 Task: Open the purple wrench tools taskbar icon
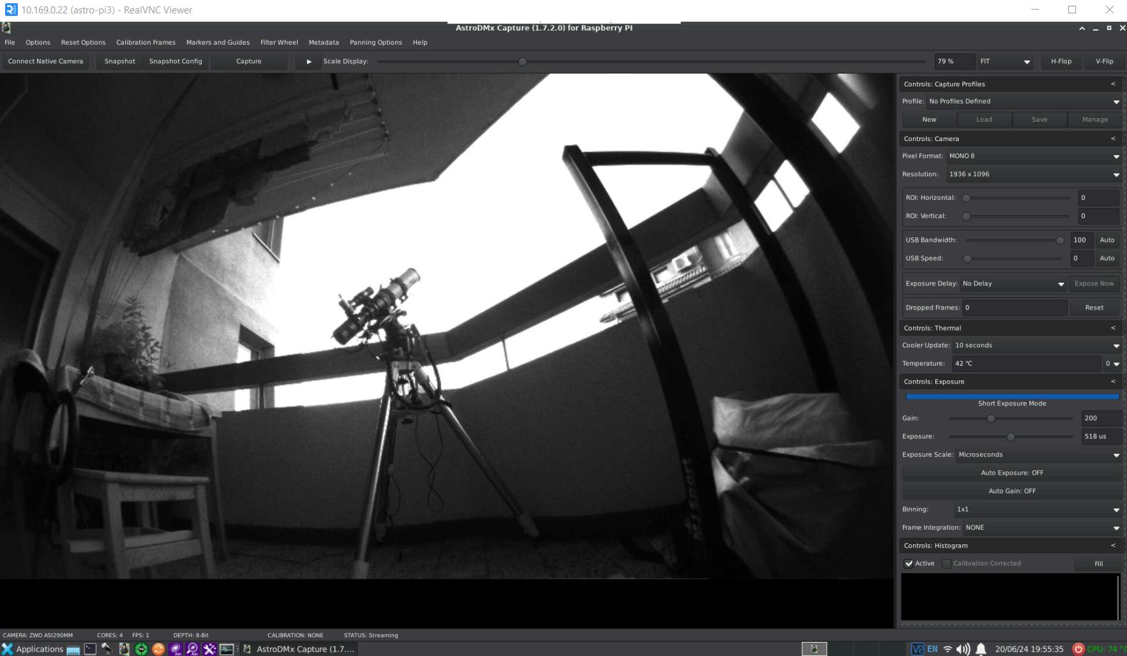pyautogui.click(x=209, y=649)
